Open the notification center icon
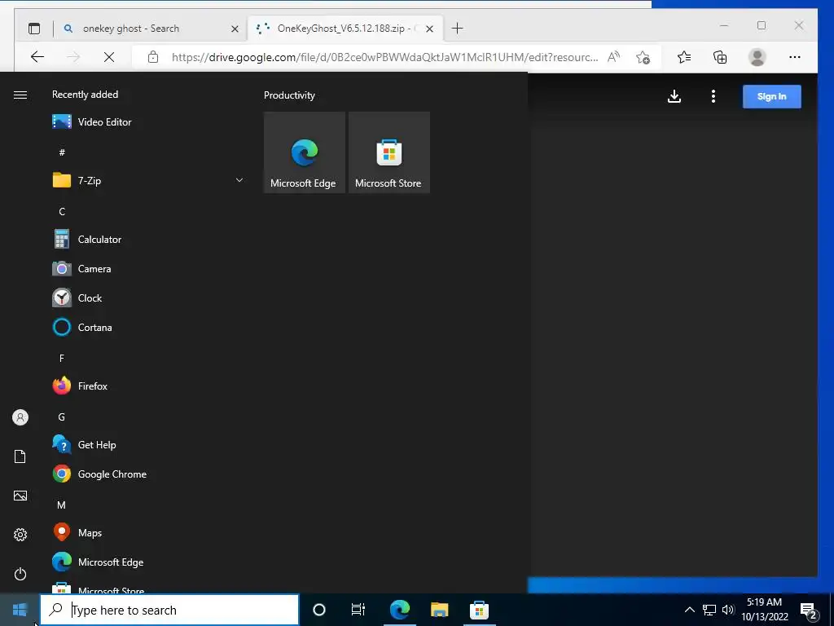The image size is (834, 626). coord(809,611)
